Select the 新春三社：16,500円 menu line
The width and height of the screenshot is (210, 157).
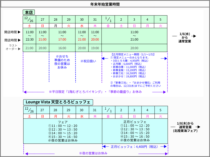128,73
